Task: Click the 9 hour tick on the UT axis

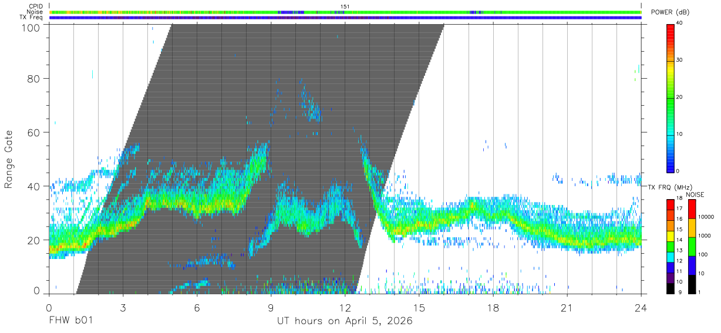Action: tap(271, 307)
